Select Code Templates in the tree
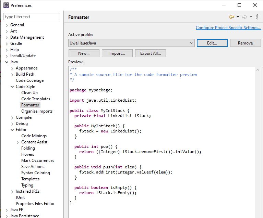The height and width of the screenshot is (218, 263). [x=35, y=99]
